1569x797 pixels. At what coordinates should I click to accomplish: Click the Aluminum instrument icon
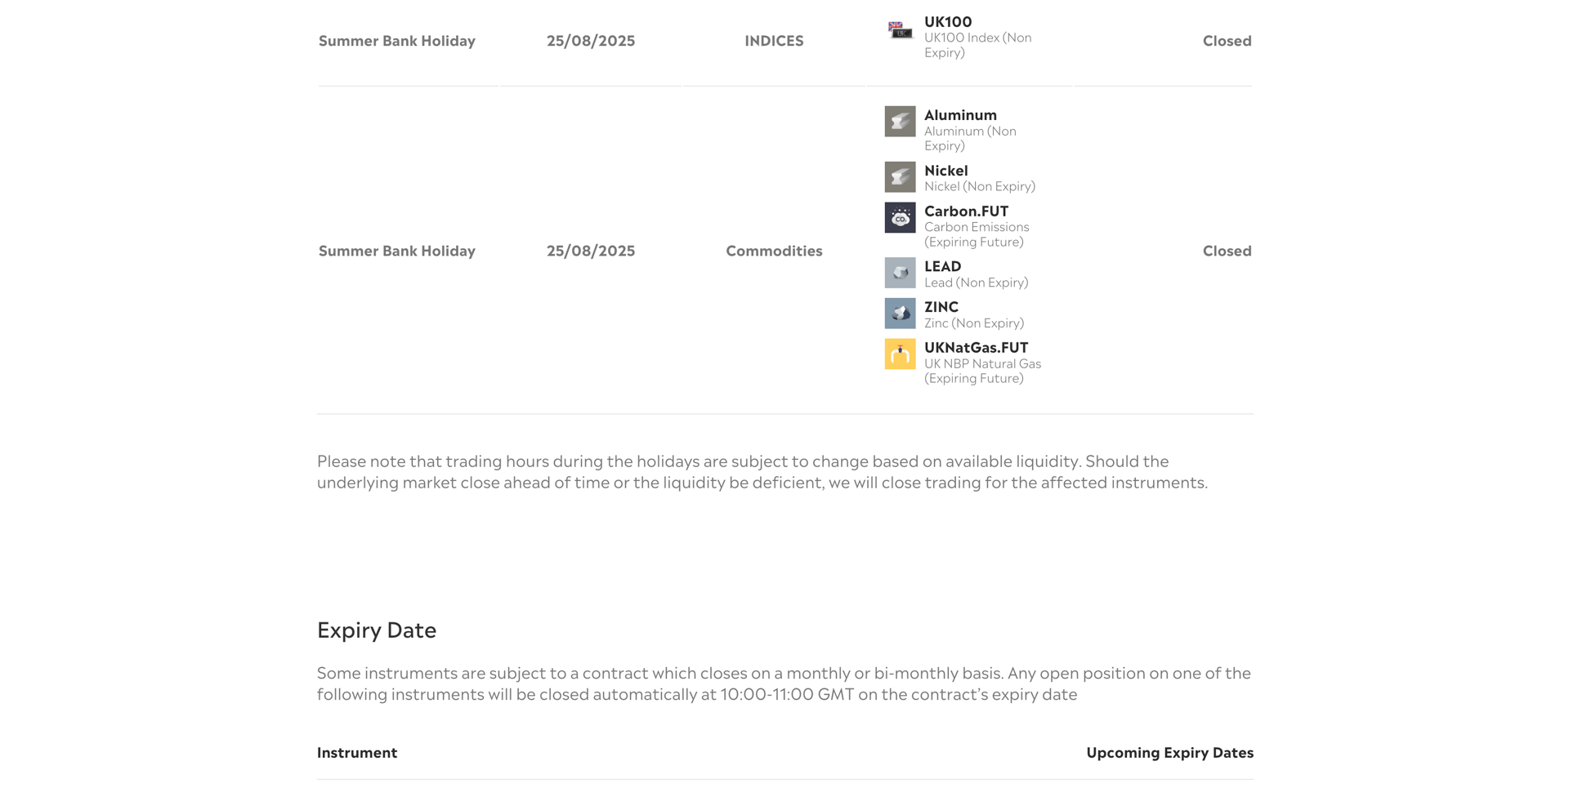click(900, 122)
